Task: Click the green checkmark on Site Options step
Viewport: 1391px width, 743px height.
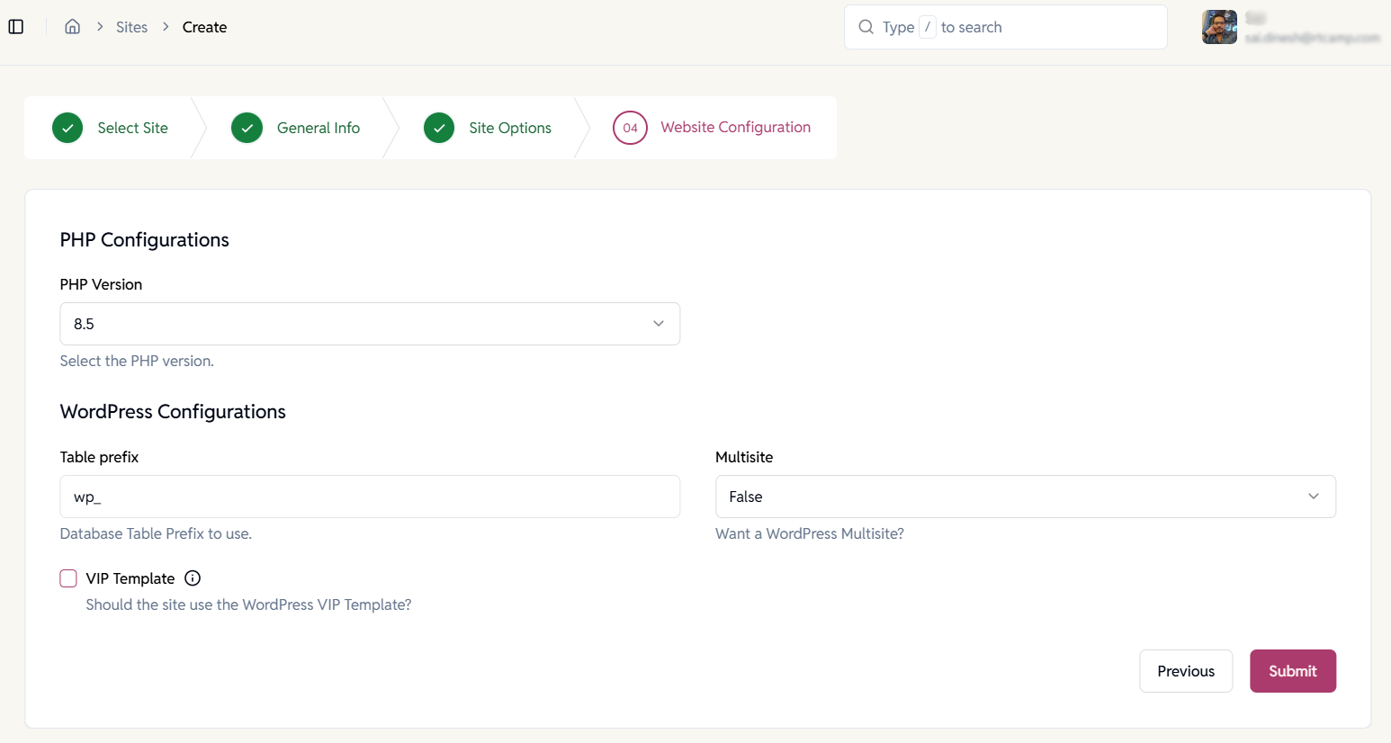Action: tap(439, 127)
